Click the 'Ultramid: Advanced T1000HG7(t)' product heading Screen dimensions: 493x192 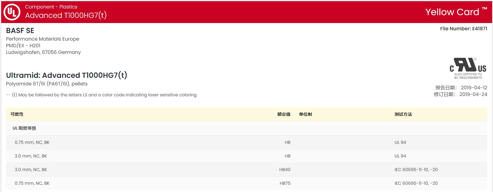click(x=66, y=75)
